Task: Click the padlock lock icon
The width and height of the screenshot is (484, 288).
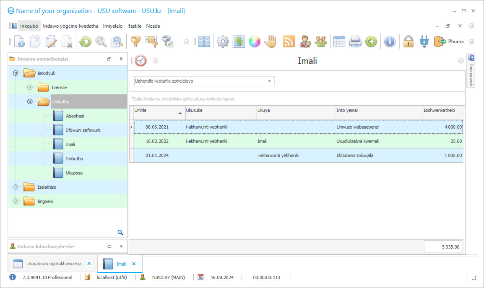Action: (408, 42)
